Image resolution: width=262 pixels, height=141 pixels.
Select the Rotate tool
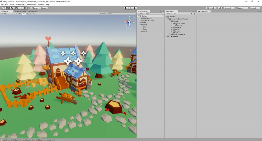tap(12, 8)
